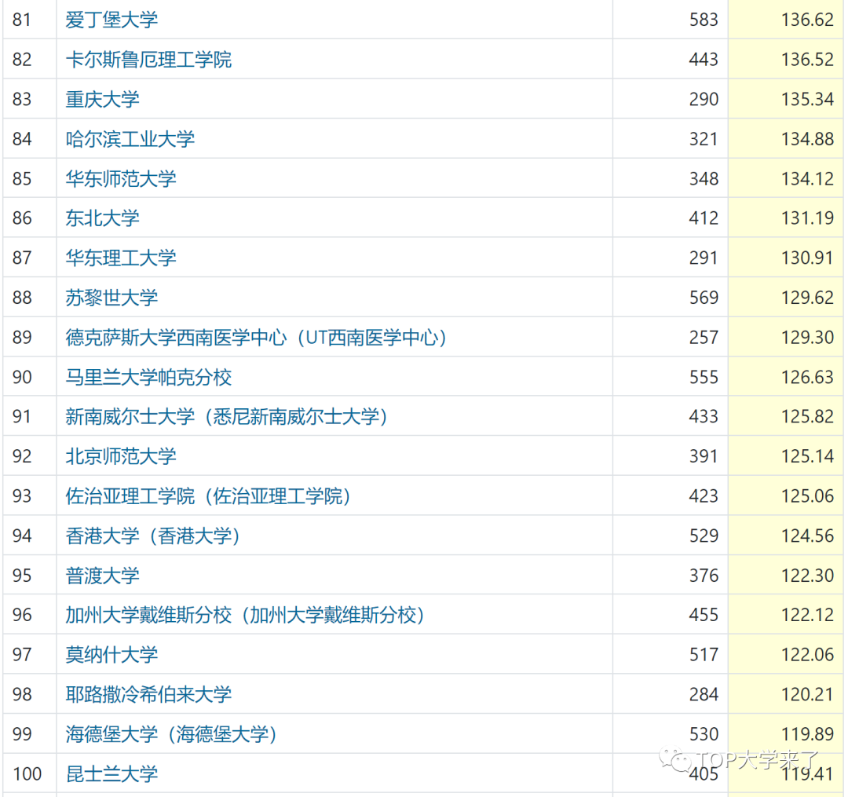Click the 东北大学 link

click(102, 218)
